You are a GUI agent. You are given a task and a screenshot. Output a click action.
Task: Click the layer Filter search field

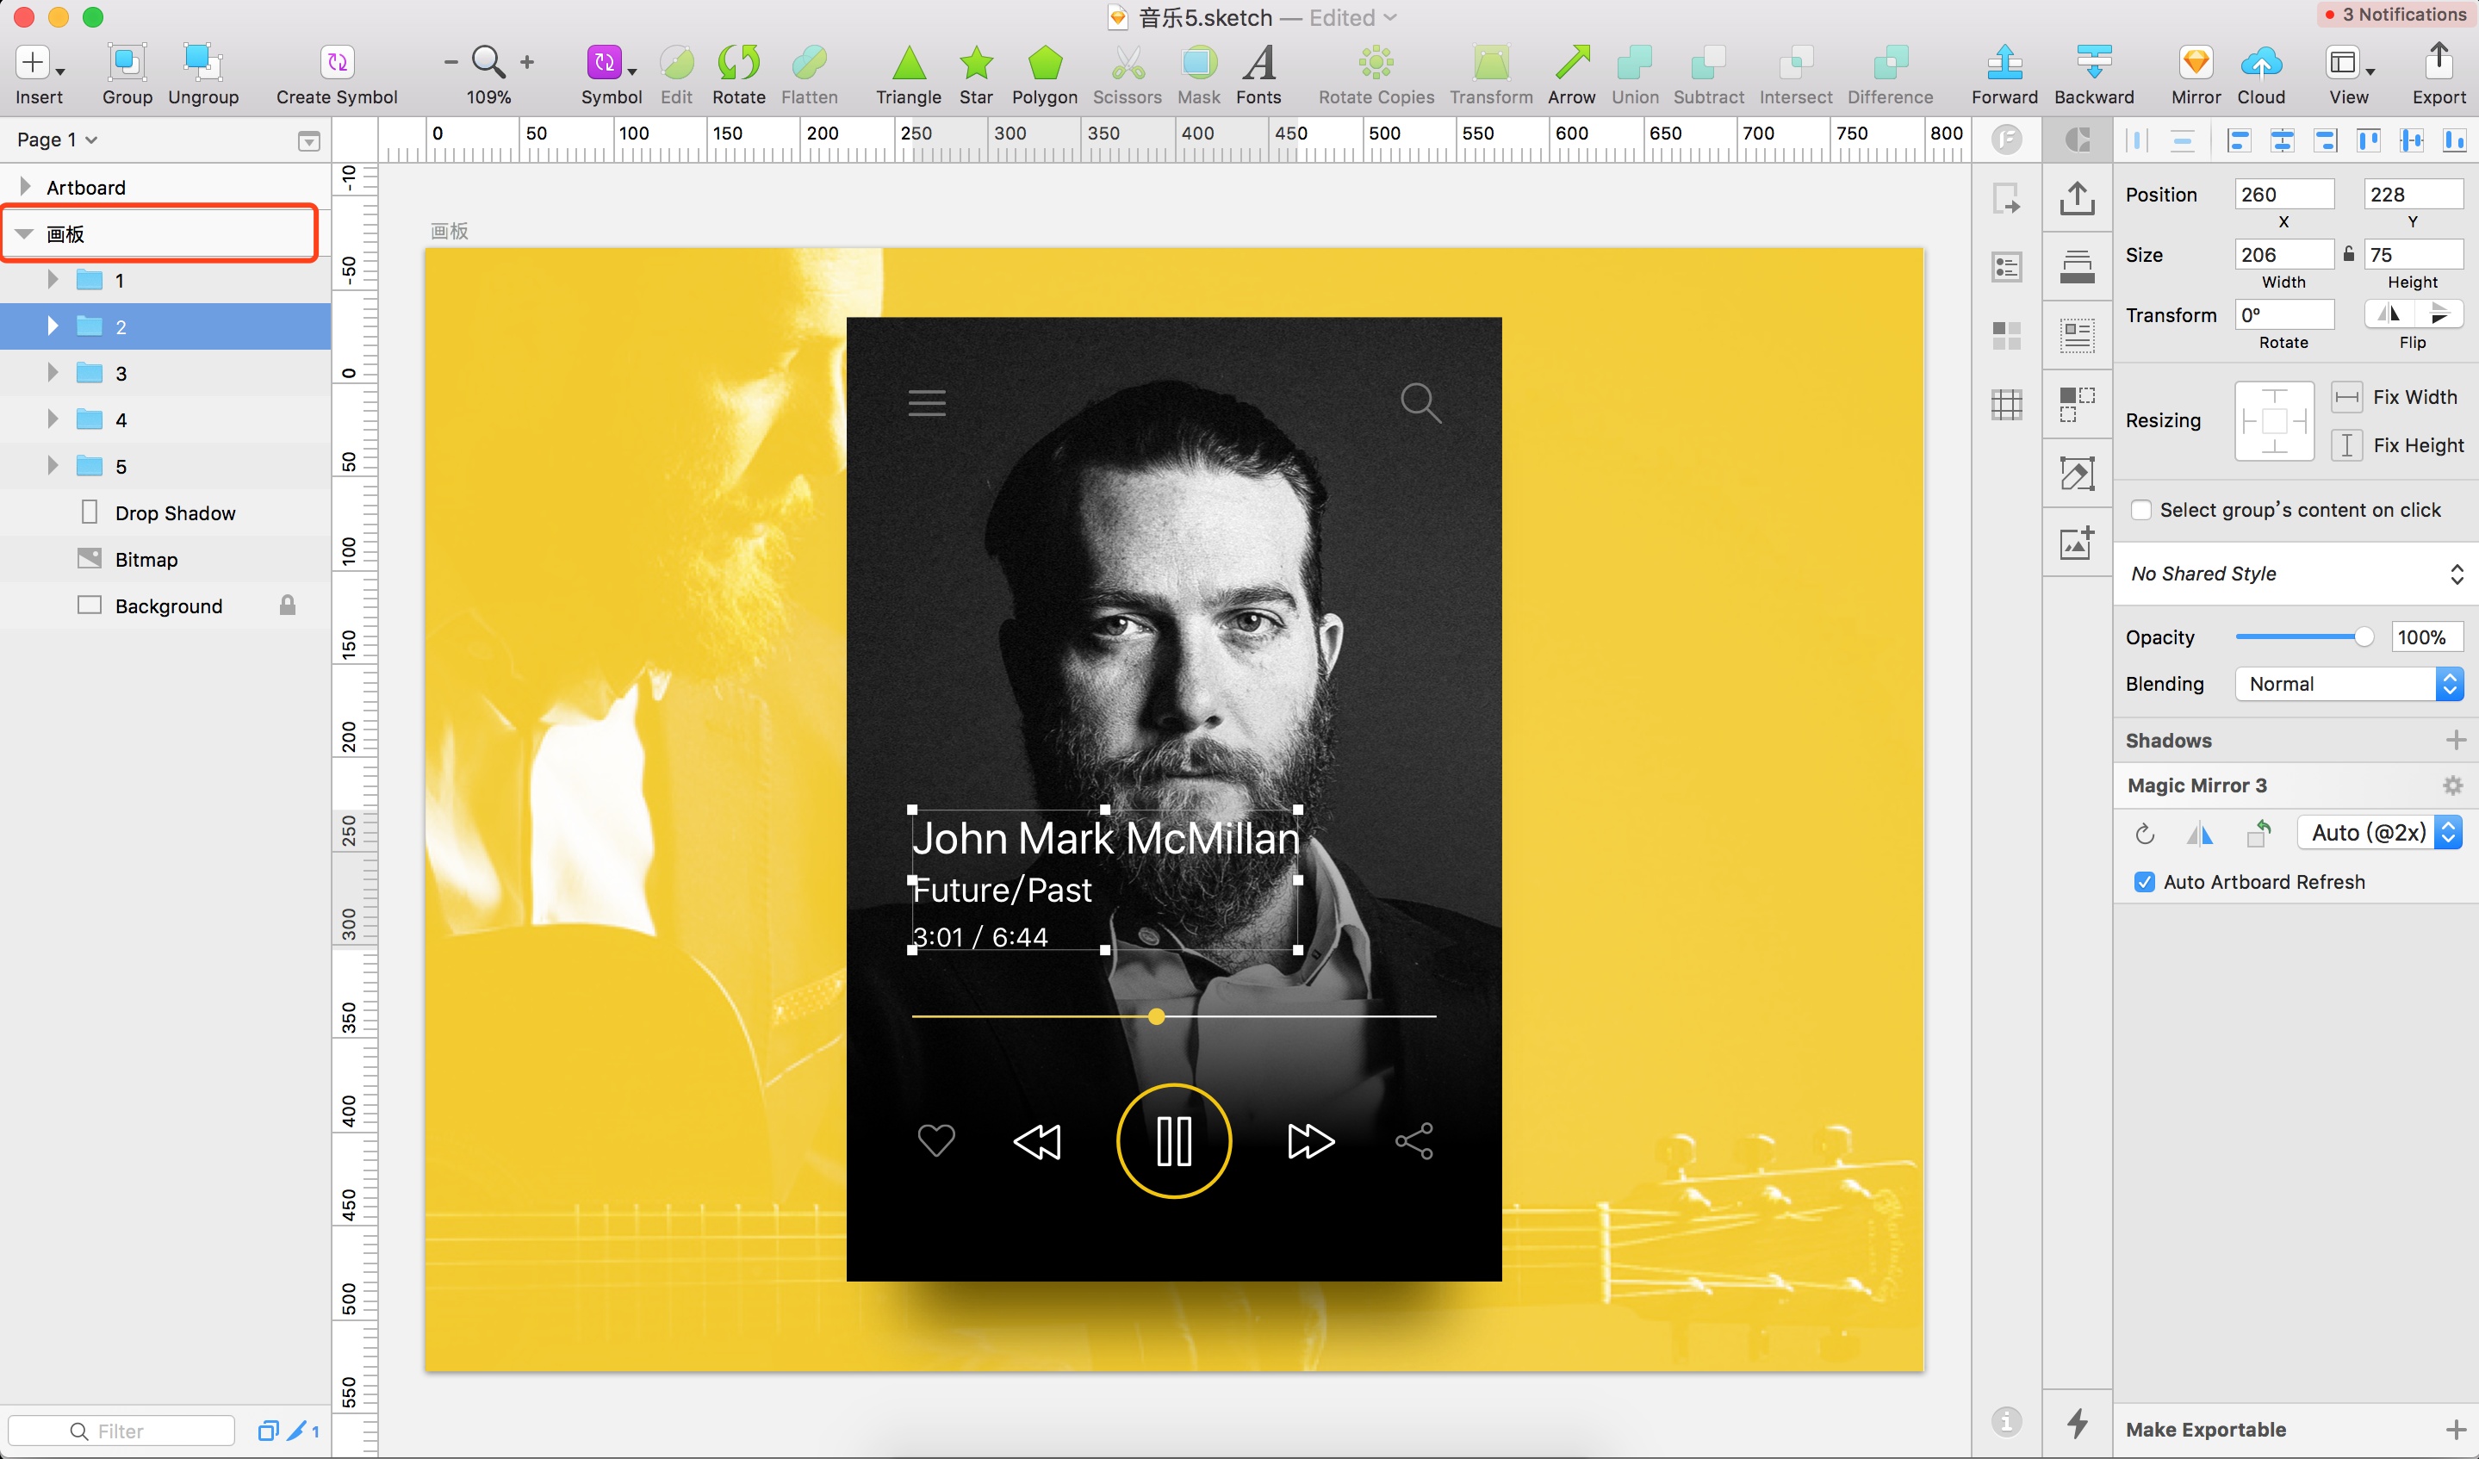point(121,1431)
